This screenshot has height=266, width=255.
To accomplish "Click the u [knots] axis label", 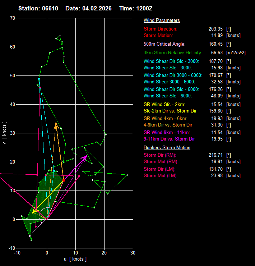I will coord(75,260).
